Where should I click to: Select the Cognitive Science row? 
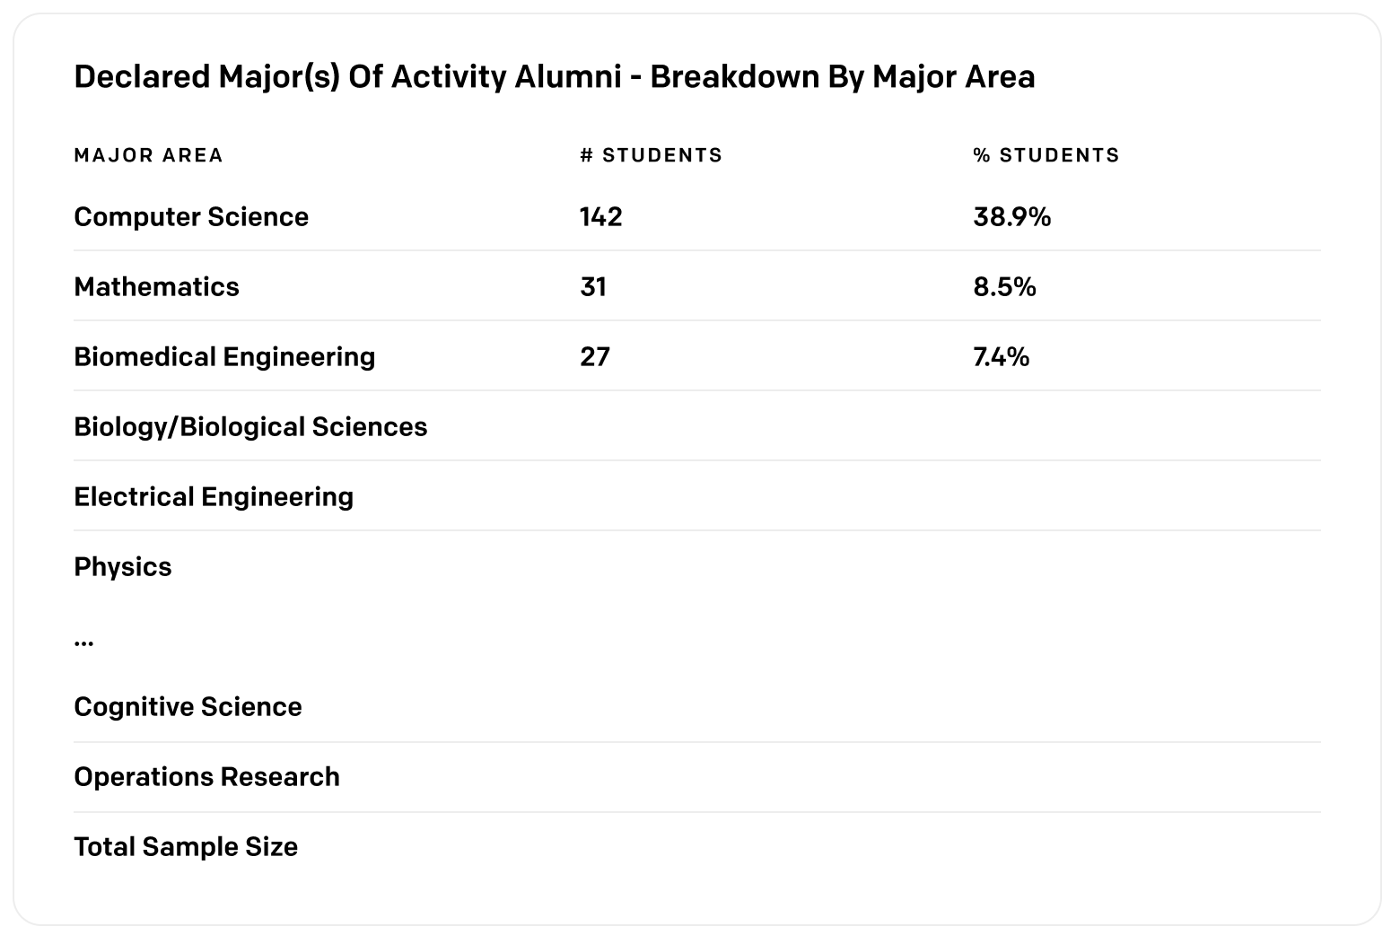tap(697, 707)
